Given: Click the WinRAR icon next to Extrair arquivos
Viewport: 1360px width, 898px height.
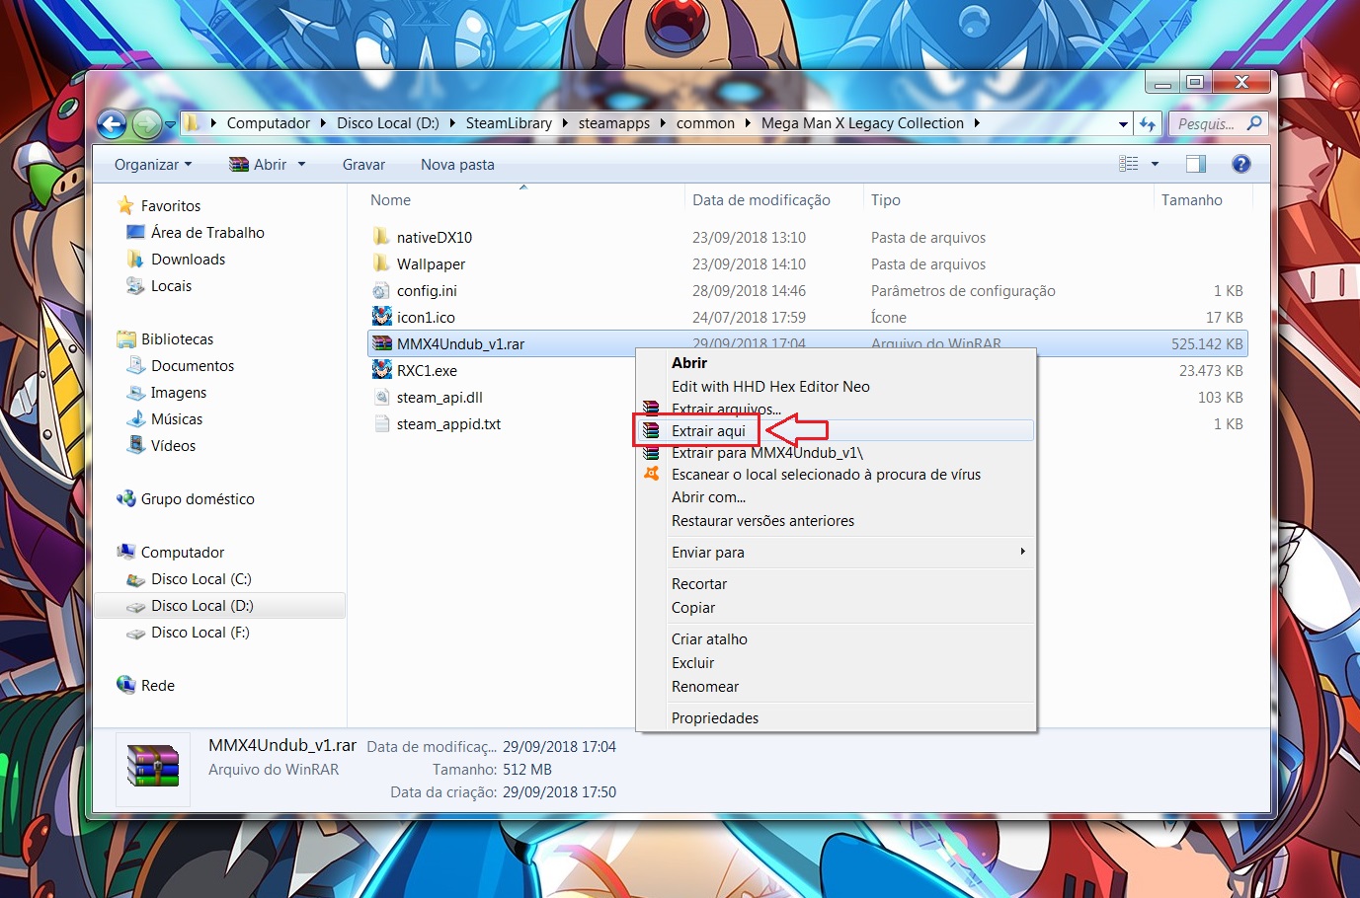Looking at the screenshot, I should click(x=651, y=409).
